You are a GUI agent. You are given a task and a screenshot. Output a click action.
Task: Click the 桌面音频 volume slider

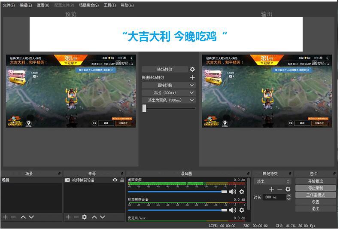click(177, 192)
